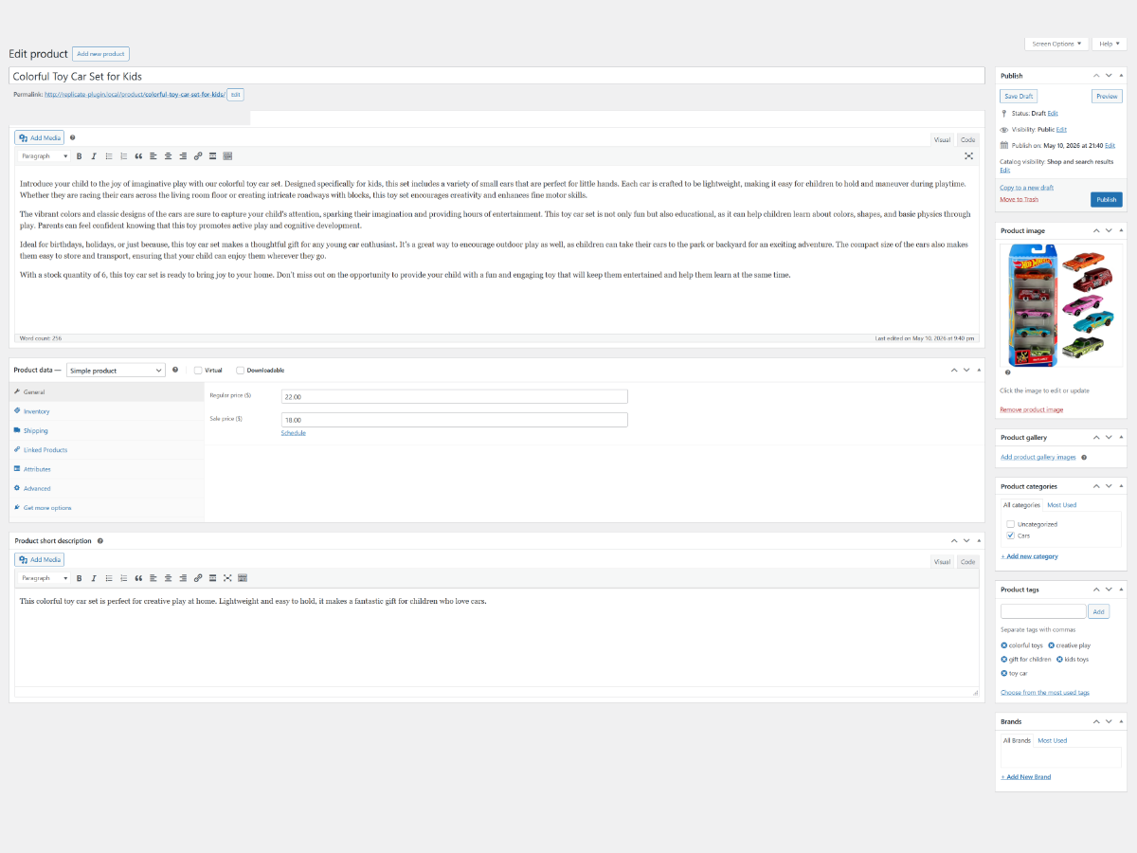Screen dimensions: 1137x853
Task: Open the Inventory tab in Product data
Action: pos(107,411)
